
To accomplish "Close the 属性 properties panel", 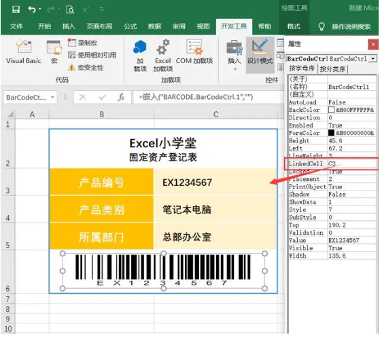I will tap(373, 44).
